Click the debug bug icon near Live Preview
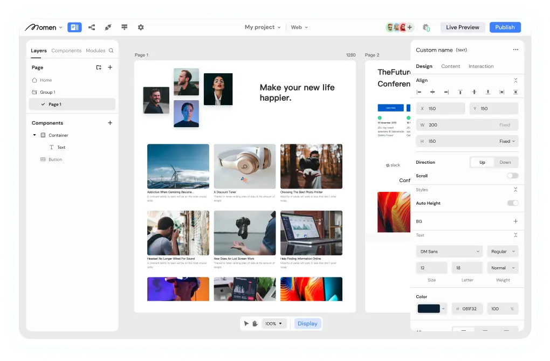 (x=426, y=27)
